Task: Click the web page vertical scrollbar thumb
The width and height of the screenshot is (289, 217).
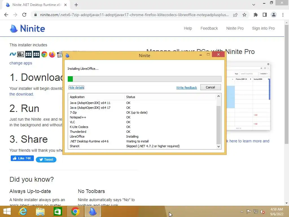Action: (x=286, y=84)
